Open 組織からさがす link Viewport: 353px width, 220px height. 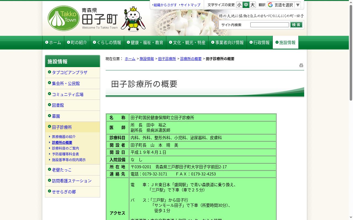165,5
